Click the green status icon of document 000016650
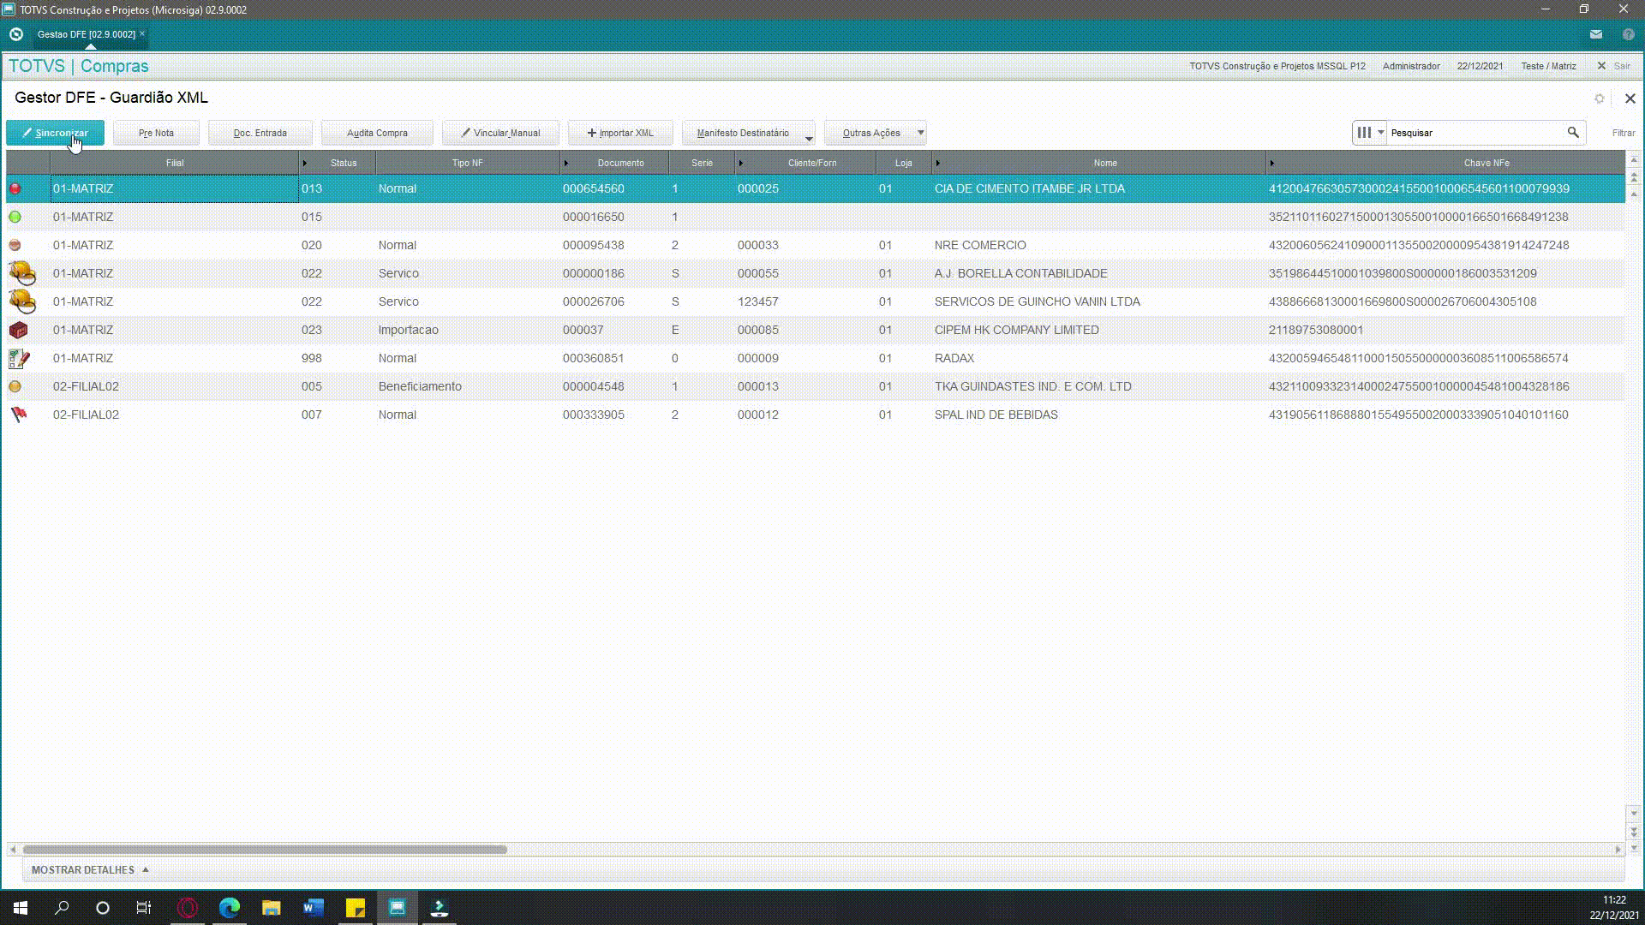The width and height of the screenshot is (1645, 925). coord(15,217)
